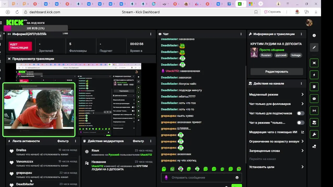333x187 pixels.
Task: Open external link icon beside Модерация чата
Action: (303, 132)
